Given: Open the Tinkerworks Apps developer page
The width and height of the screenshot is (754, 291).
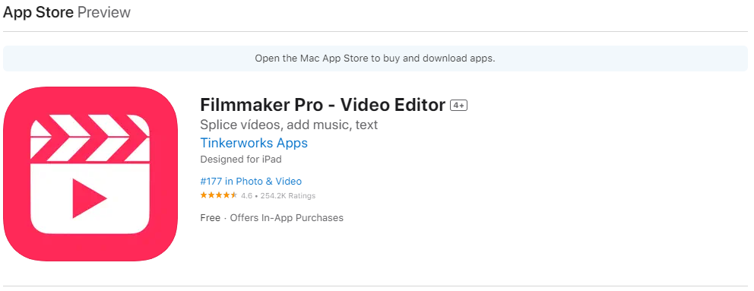Looking at the screenshot, I should point(254,143).
